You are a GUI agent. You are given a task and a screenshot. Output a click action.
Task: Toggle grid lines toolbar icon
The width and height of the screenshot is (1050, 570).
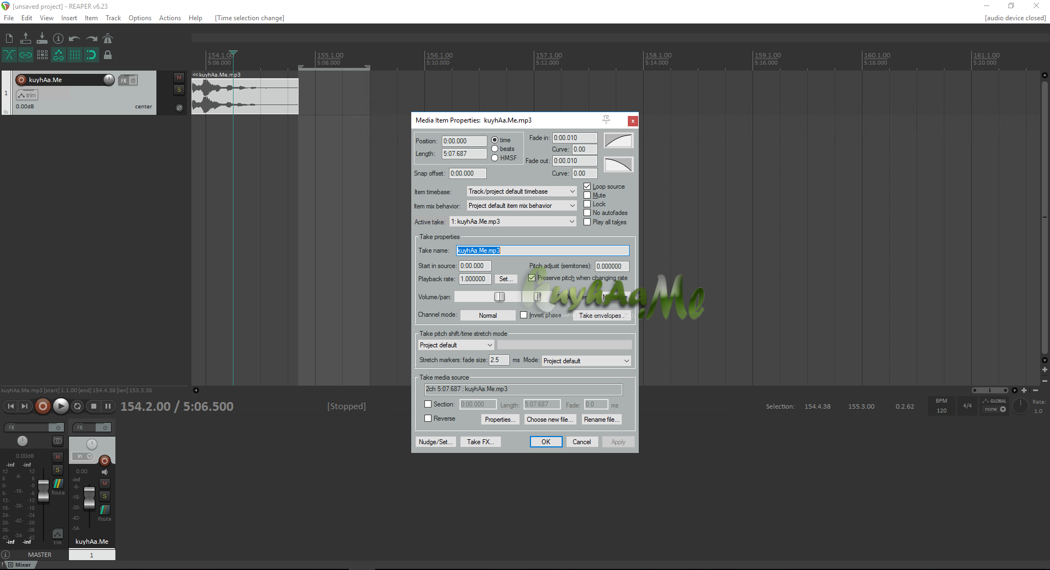[75, 55]
